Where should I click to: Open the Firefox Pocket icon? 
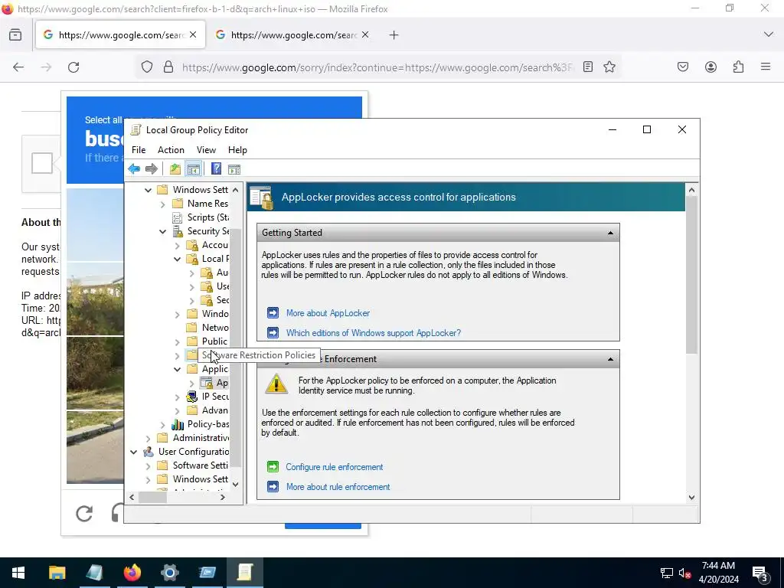pos(682,67)
